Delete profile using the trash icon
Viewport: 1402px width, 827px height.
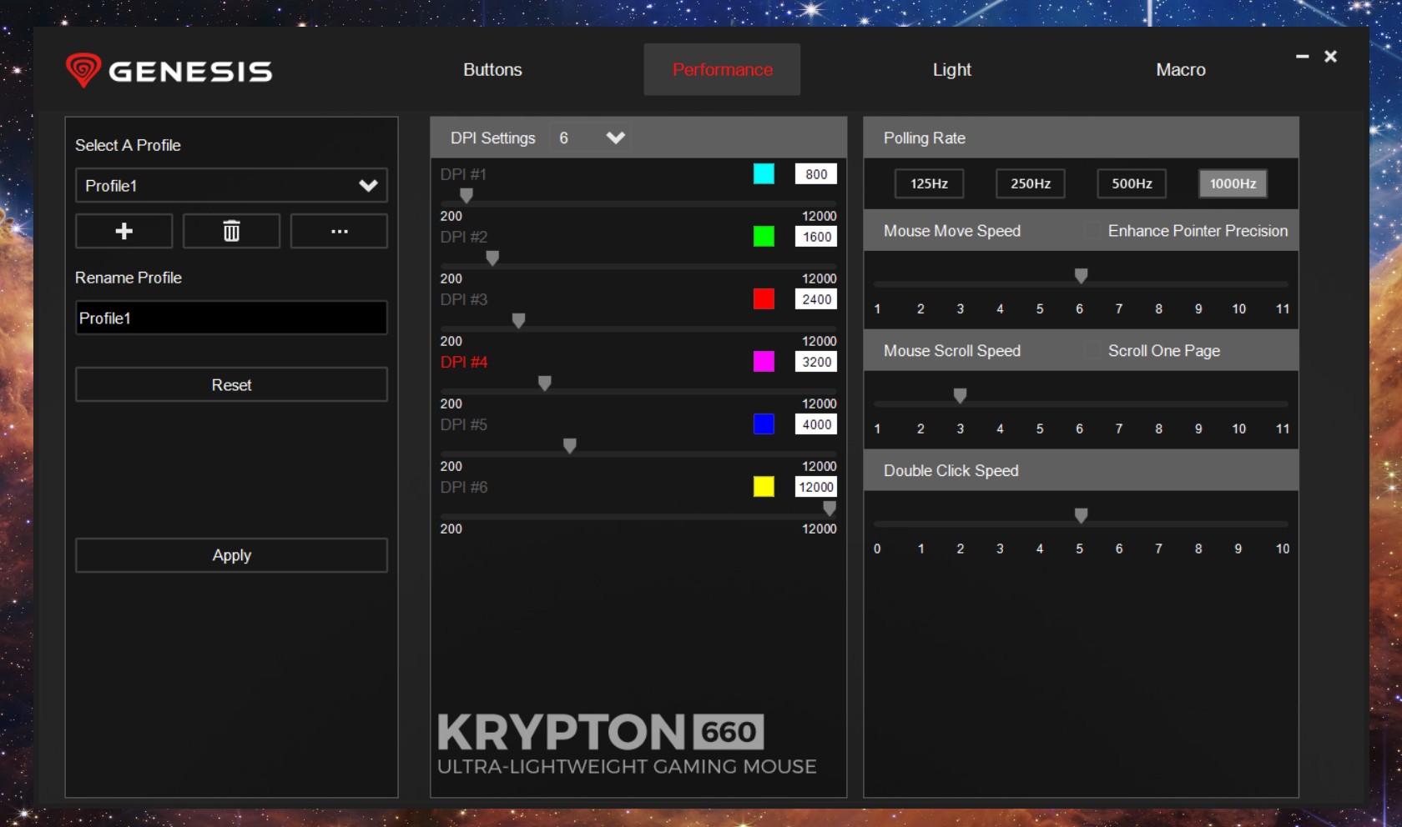coord(231,231)
